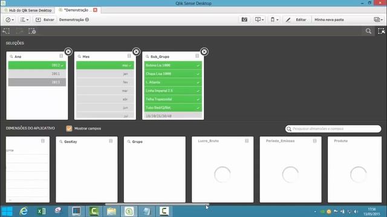Open Internet Explorer from the taskbar
Screen dimensions: 387x217
coord(24,212)
